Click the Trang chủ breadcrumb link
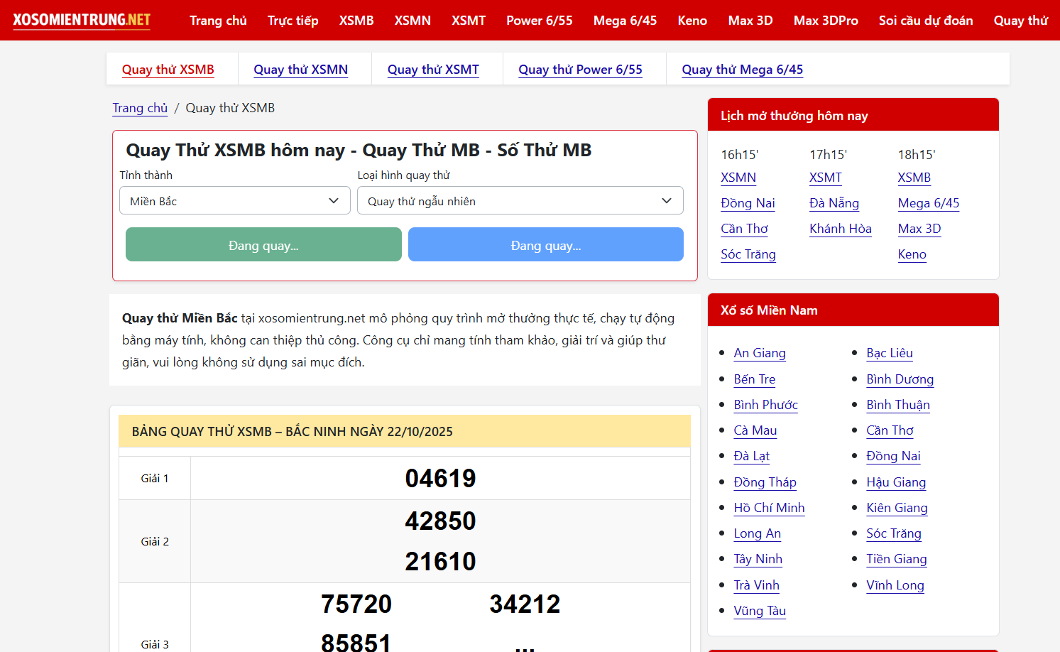Screen dimensions: 1060x652 pyautogui.click(x=140, y=108)
